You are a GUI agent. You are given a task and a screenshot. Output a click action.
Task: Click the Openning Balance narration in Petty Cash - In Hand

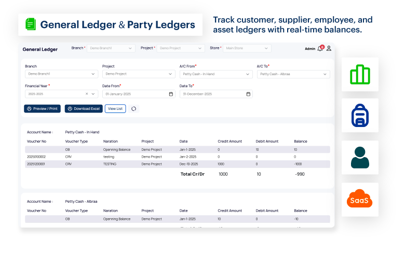click(117, 150)
